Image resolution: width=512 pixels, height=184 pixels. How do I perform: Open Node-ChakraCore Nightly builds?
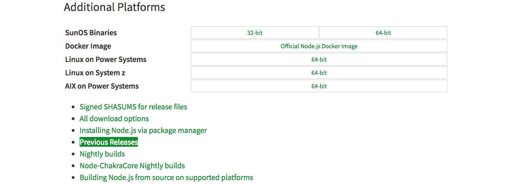pyautogui.click(x=132, y=166)
